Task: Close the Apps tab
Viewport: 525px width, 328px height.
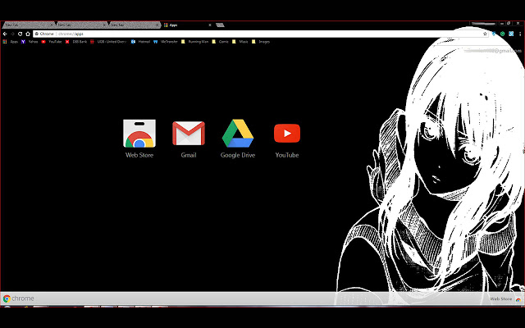Action: click(210, 25)
